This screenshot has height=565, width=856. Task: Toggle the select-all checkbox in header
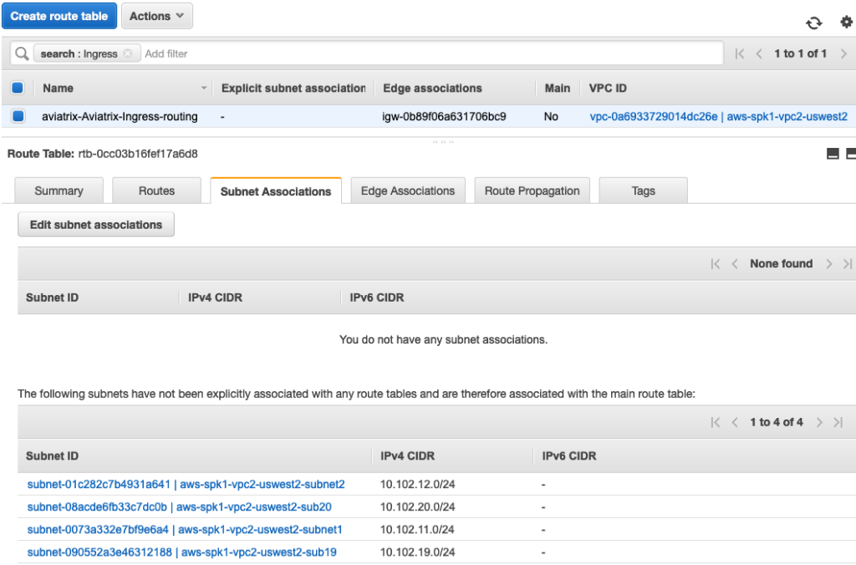(x=18, y=88)
